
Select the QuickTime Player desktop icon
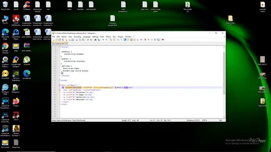coord(16,34)
